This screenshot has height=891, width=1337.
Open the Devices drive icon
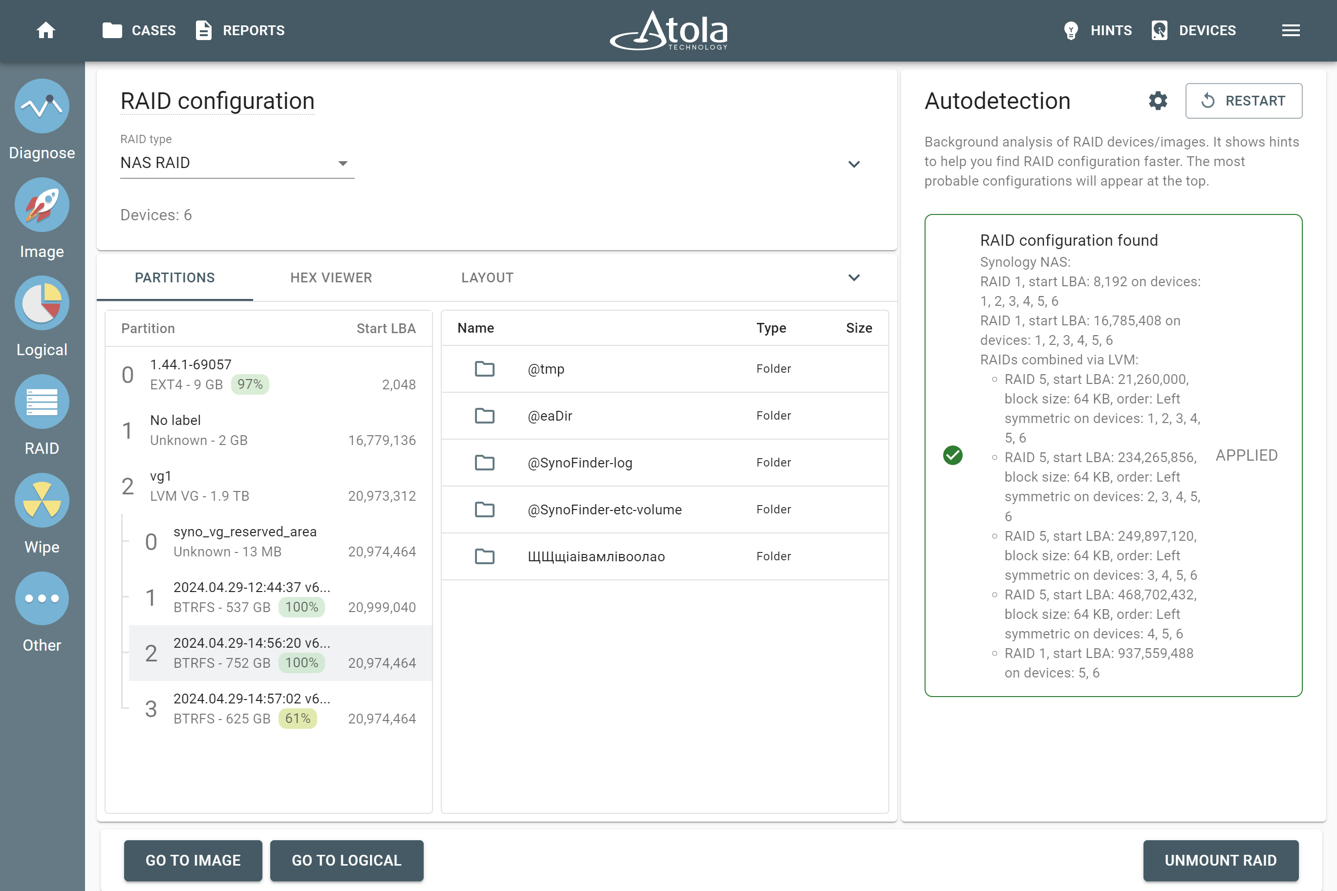point(1160,30)
